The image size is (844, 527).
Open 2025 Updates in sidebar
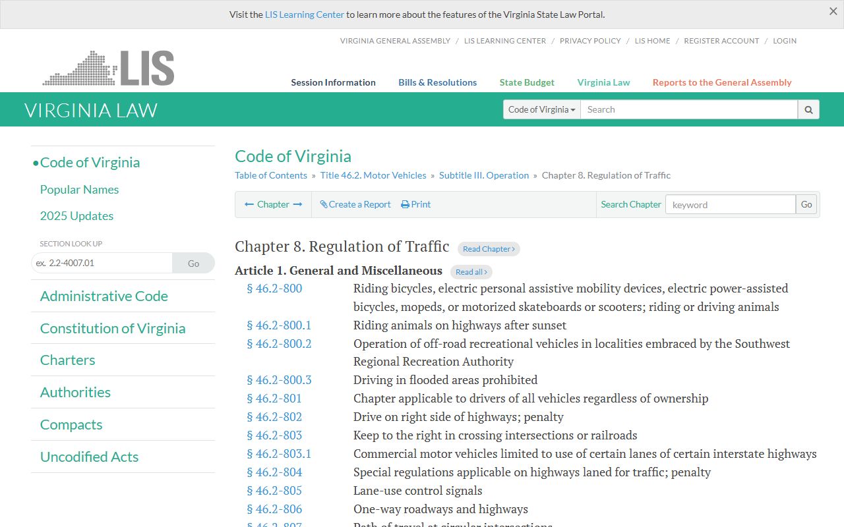(76, 215)
